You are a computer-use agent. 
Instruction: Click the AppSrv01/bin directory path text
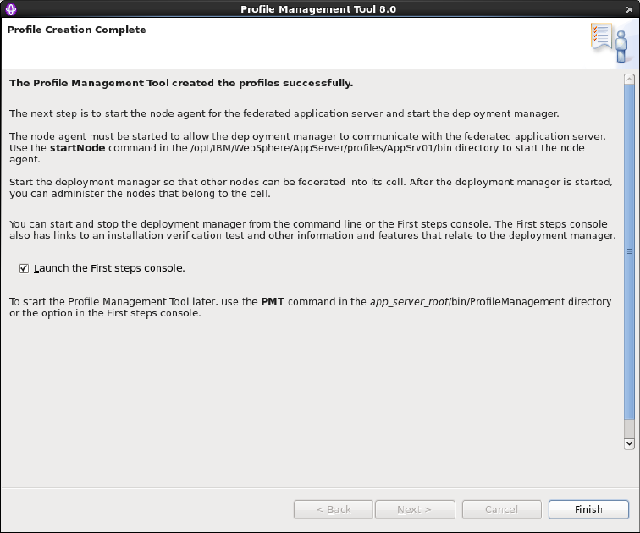pos(321,147)
